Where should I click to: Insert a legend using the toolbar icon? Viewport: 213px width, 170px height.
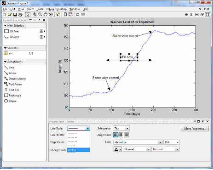click(70, 15)
